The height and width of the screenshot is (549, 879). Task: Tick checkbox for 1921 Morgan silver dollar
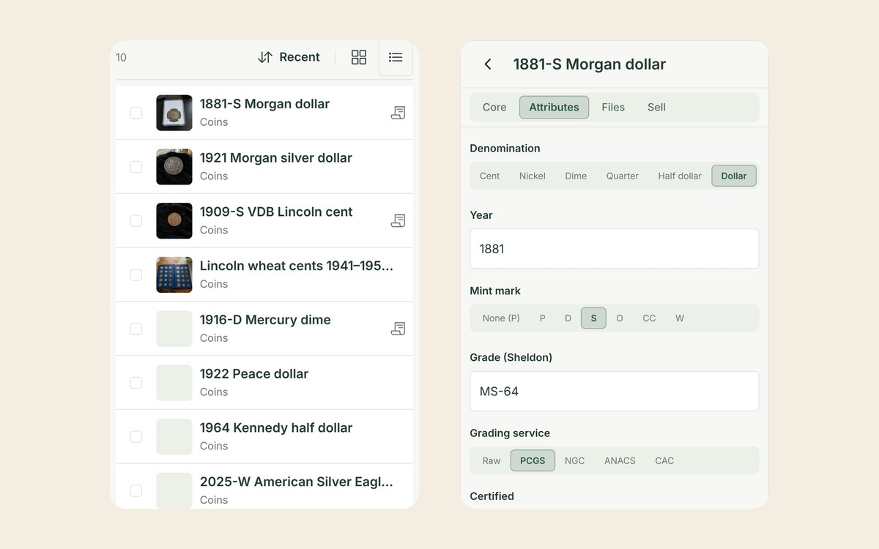coord(136,167)
